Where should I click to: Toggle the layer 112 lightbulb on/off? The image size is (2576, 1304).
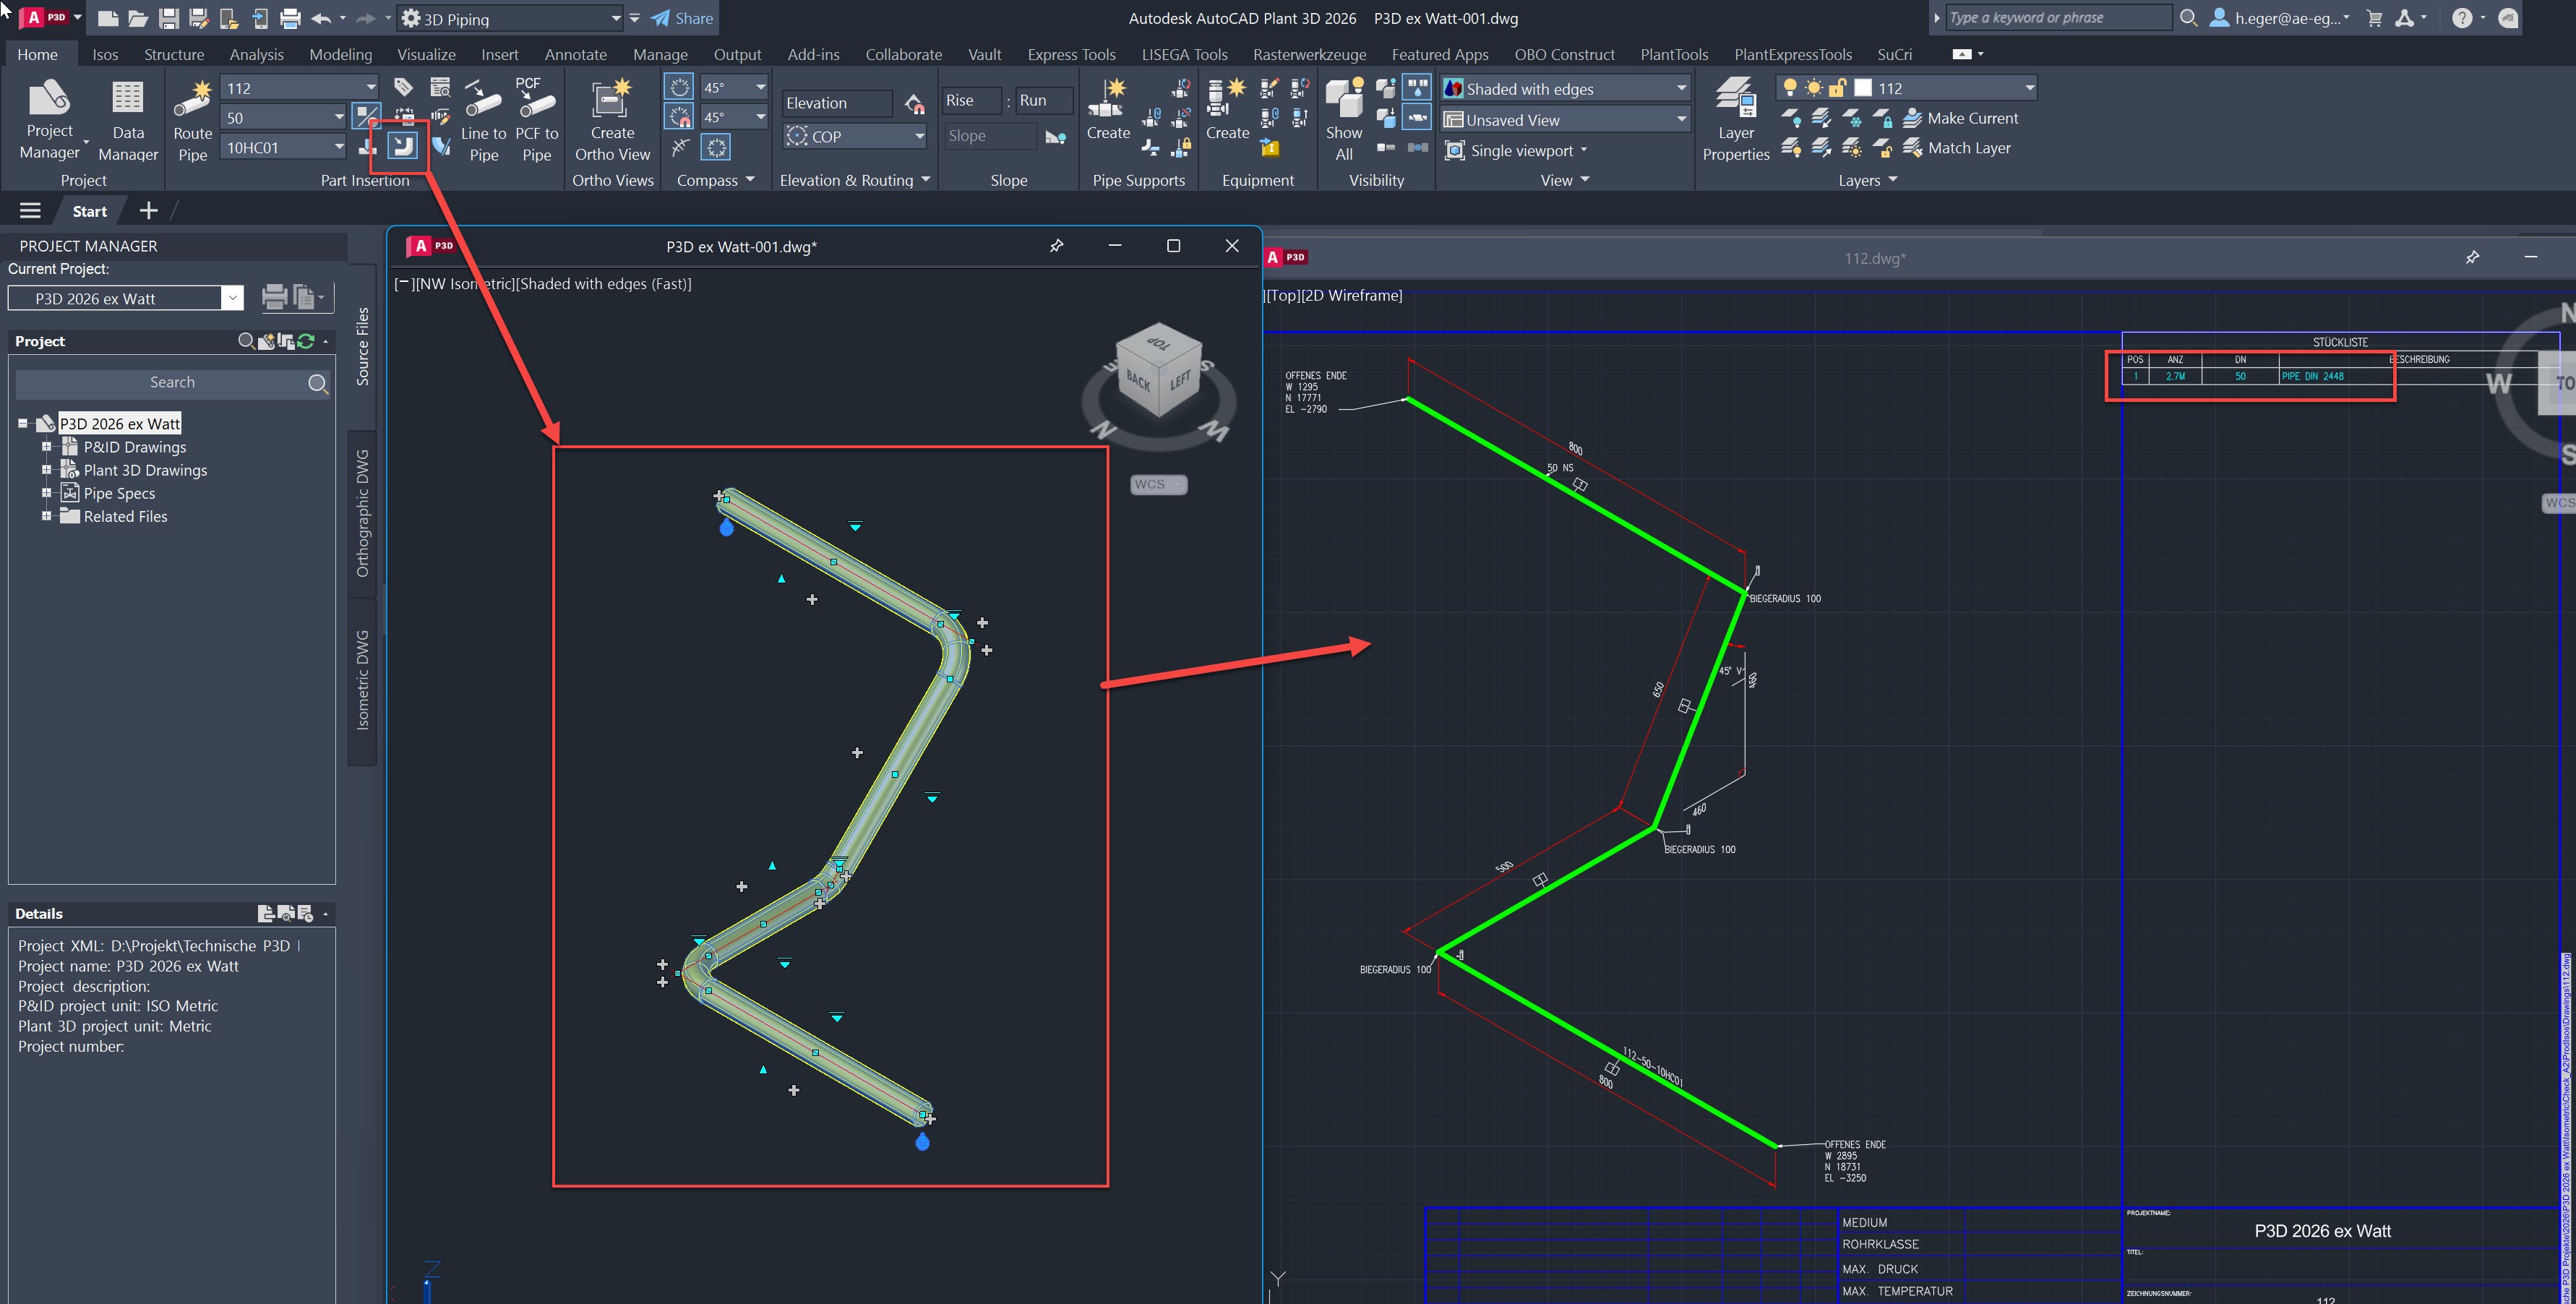[1790, 88]
